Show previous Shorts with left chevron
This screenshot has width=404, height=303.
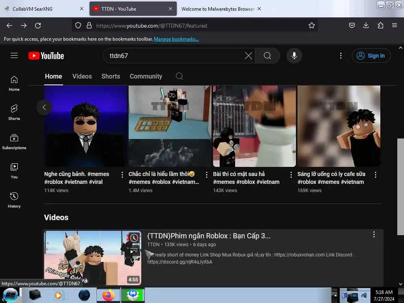point(44,107)
